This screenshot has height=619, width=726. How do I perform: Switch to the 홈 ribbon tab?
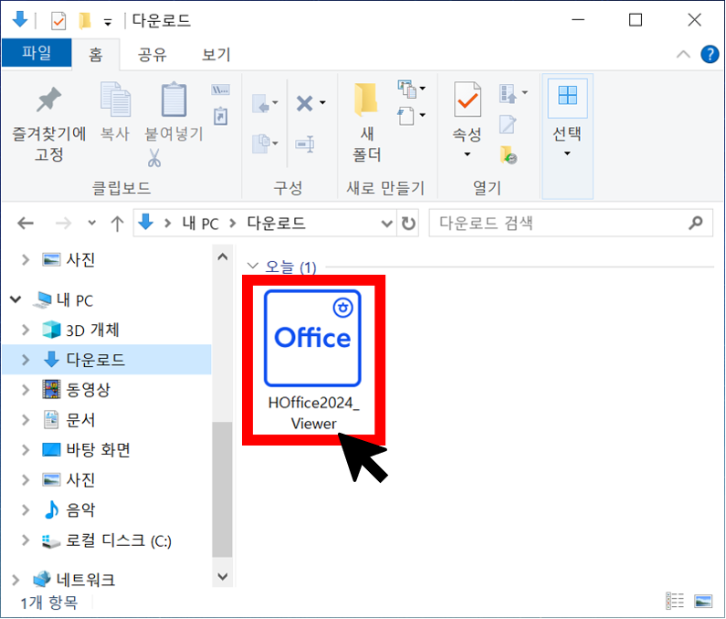96,55
